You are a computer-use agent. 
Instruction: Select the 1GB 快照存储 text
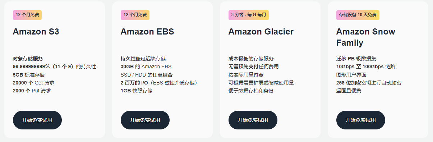pos(137,91)
